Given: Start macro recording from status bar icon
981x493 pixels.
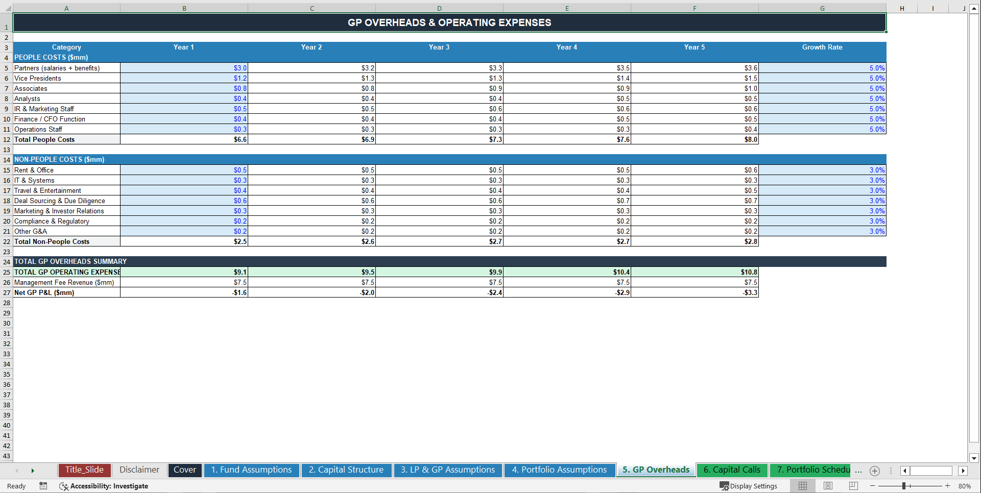Looking at the screenshot, I should click(x=43, y=486).
